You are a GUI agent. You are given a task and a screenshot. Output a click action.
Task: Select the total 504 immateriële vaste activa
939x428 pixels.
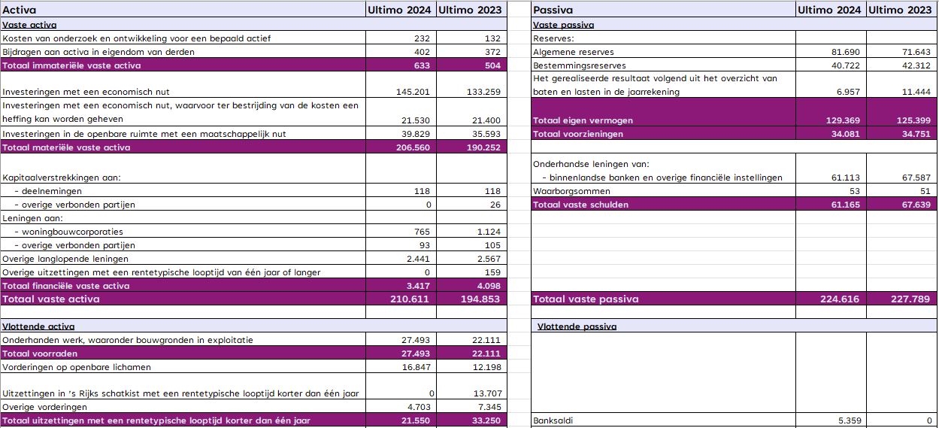tap(492, 65)
